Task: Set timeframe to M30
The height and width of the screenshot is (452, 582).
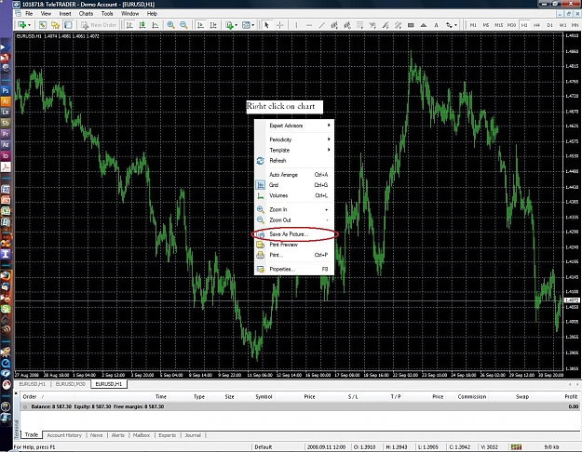Action: [511, 25]
